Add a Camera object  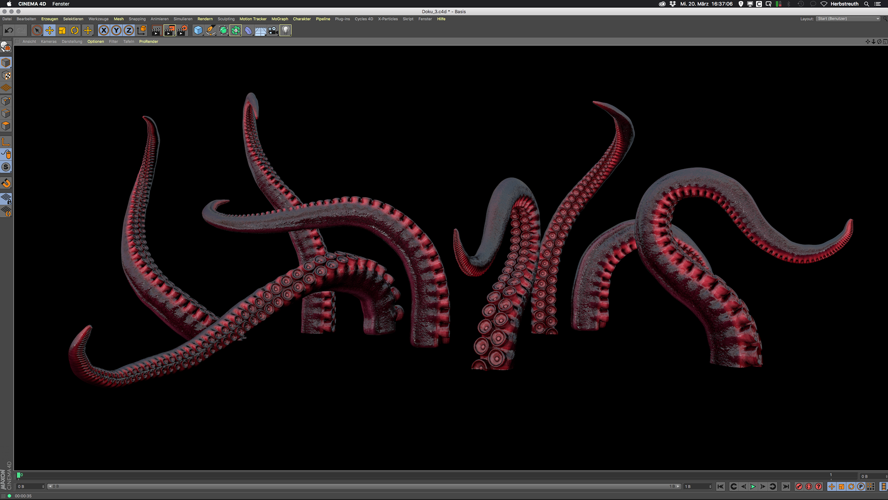click(273, 31)
